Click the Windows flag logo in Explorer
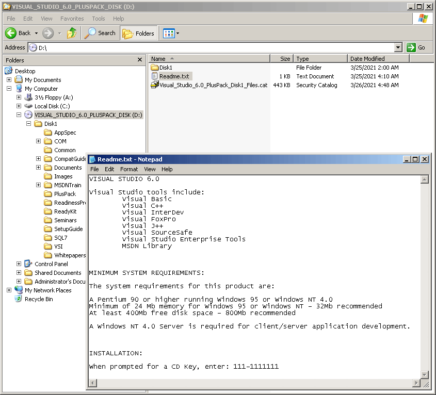This screenshot has width=436, height=395. [x=423, y=19]
